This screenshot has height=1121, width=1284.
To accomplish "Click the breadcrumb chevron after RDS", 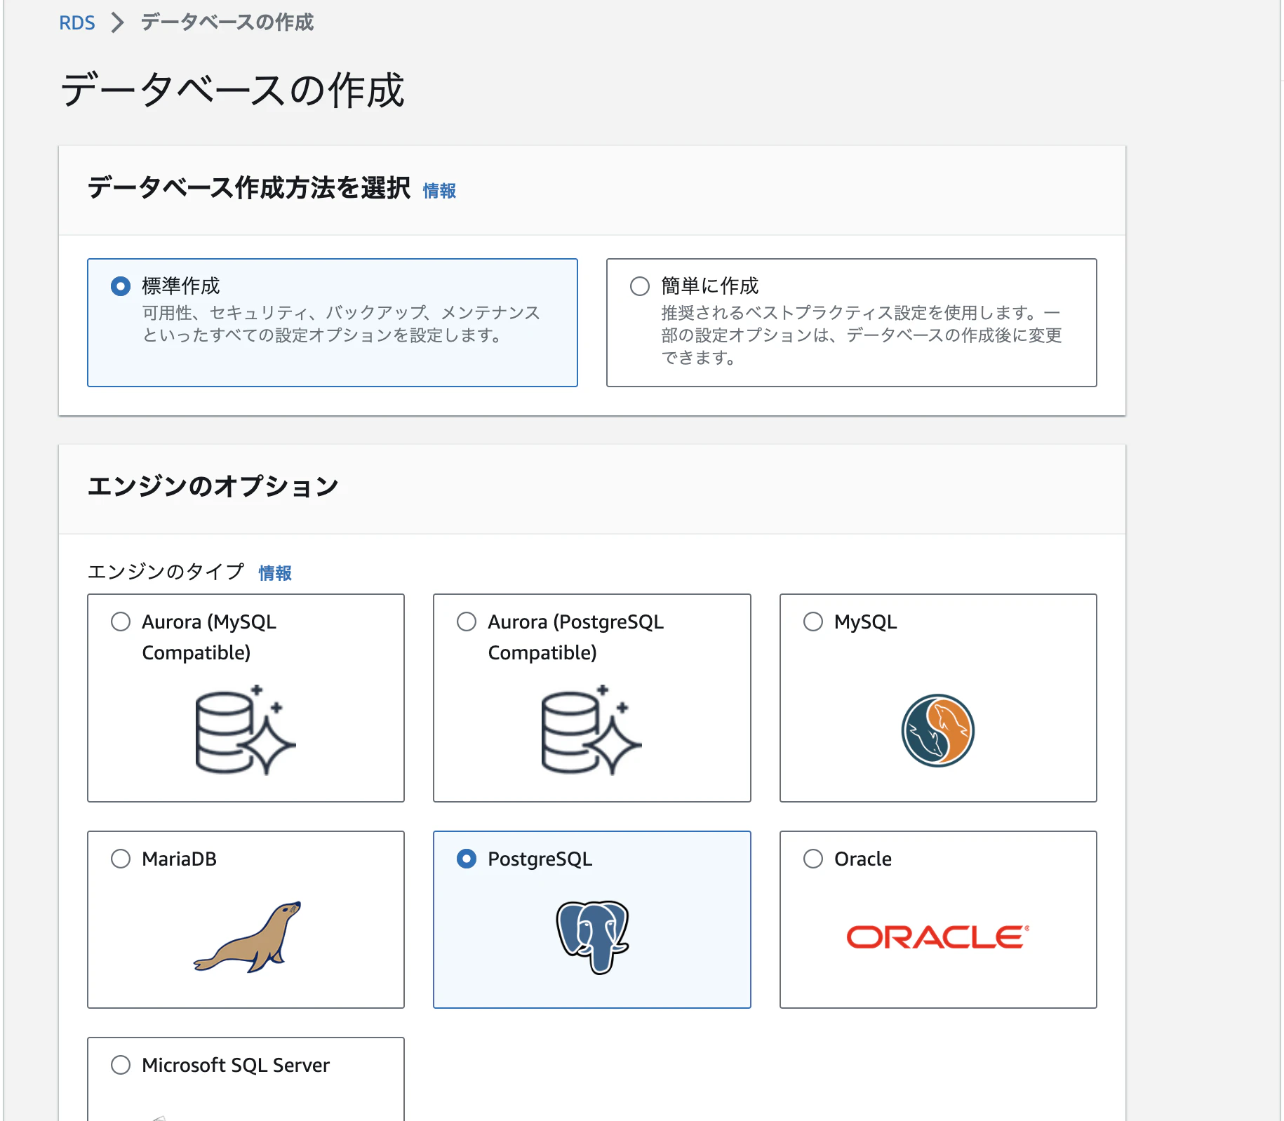I will pos(118,22).
